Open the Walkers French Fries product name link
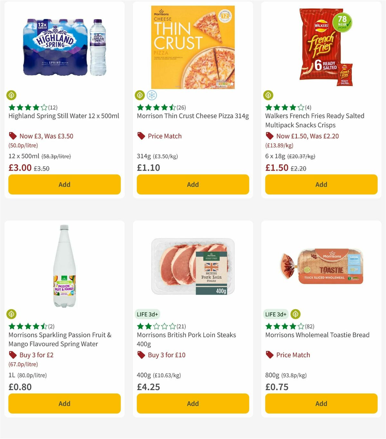This screenshot has width=386, height=439. [315, 120]
